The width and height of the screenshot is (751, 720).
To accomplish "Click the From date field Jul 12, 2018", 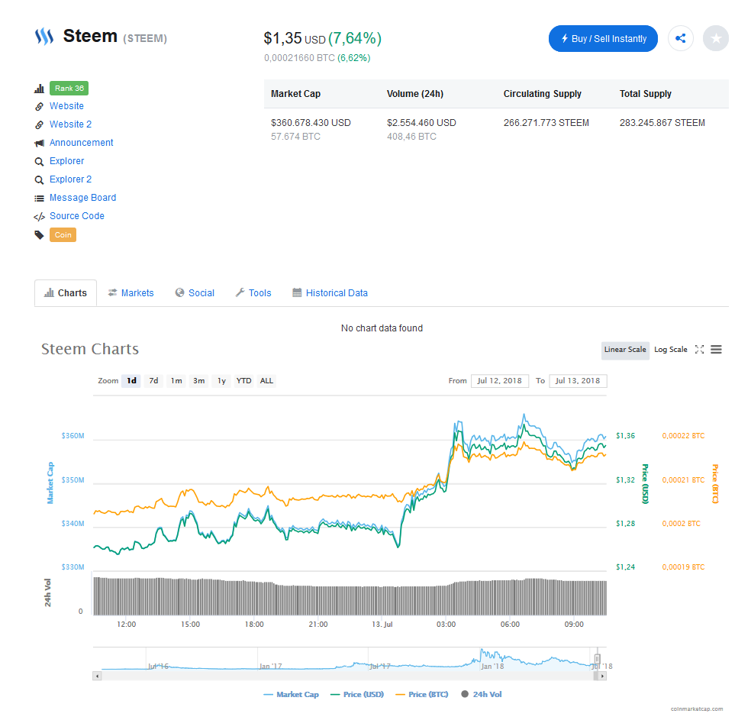I will pos(500,381).
